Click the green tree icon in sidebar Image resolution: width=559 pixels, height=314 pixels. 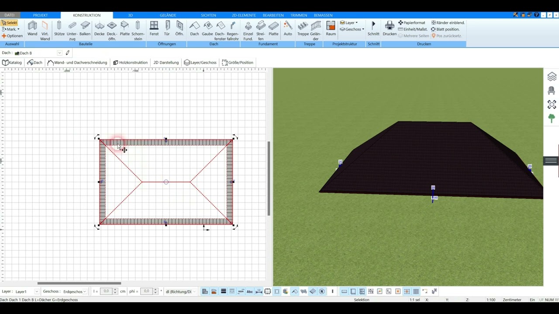[552, 118]
